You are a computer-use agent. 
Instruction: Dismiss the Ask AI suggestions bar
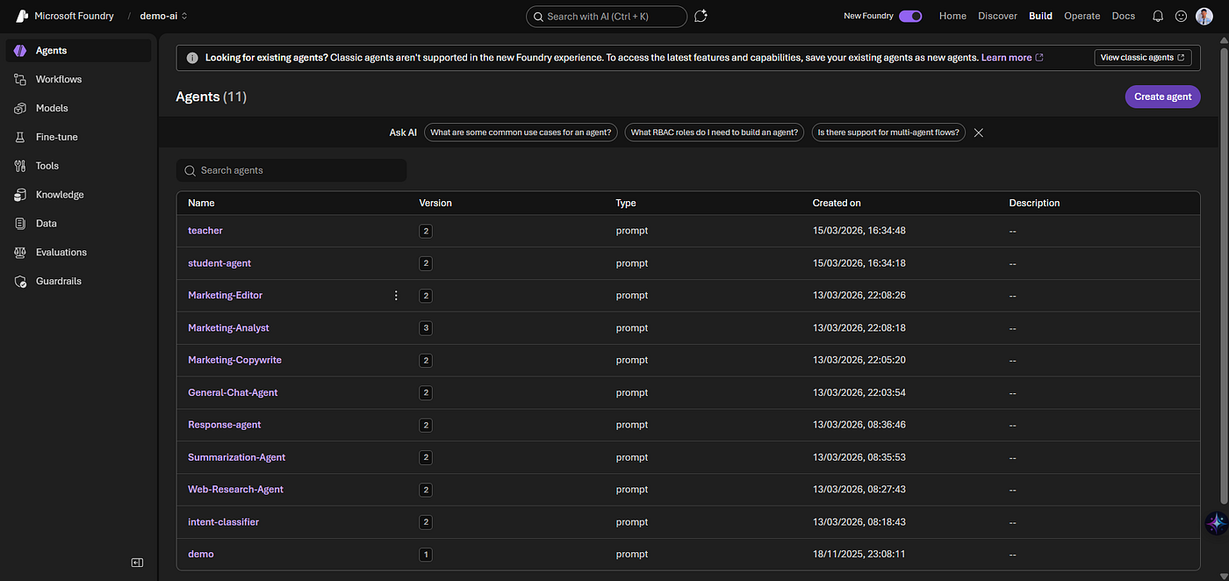click(979, 133)
